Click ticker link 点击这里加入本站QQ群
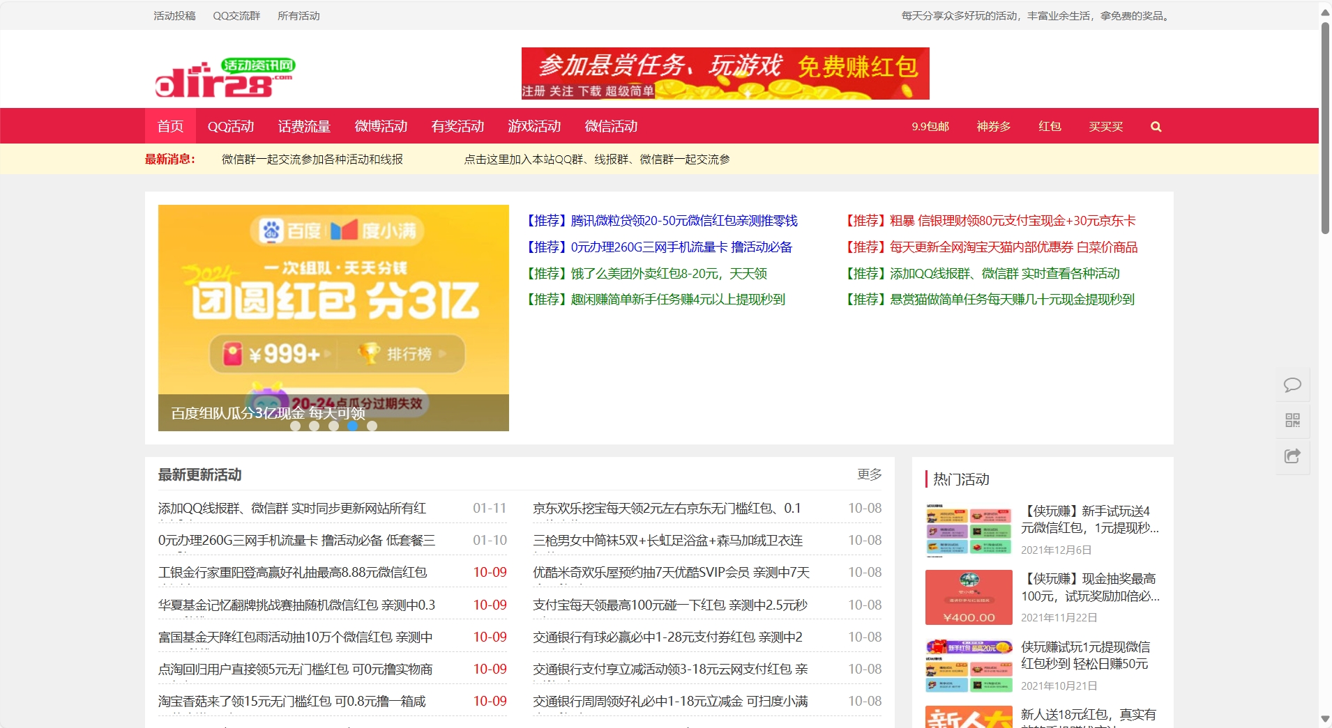Screen dimensions: 1332x728 [597, 160]
